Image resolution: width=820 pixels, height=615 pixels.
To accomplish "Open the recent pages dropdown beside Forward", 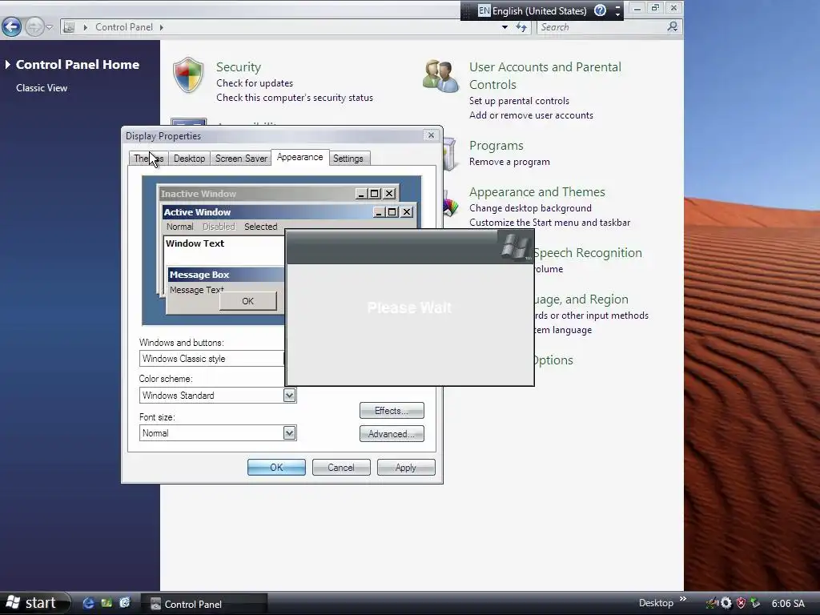I will point(49,26).
